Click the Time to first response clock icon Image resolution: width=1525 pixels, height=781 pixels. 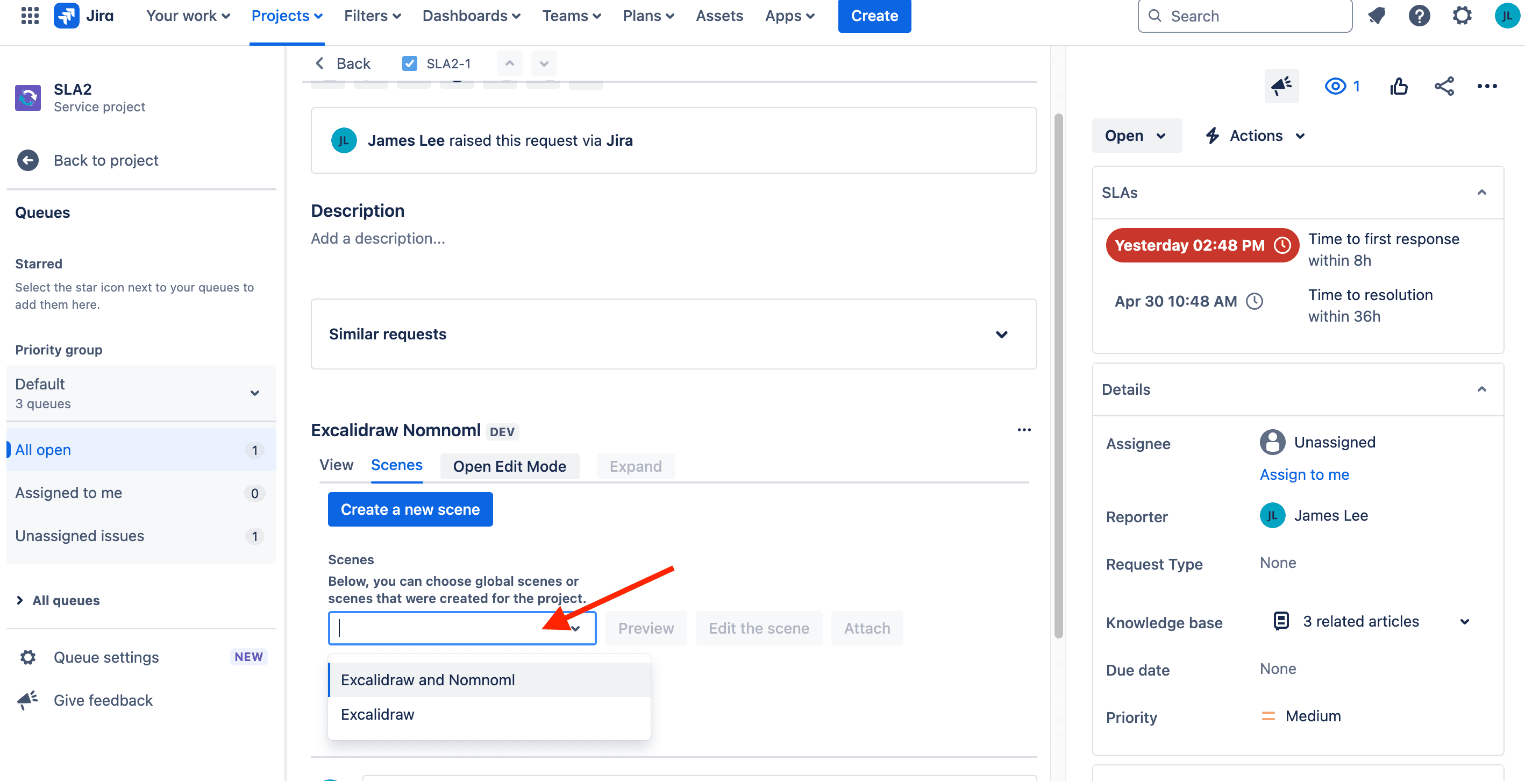tap(1282, 245)
